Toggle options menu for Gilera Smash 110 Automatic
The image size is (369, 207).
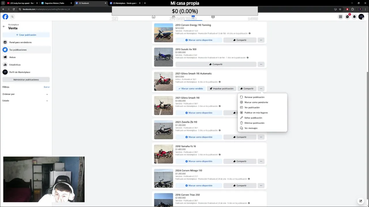[261, 89]
